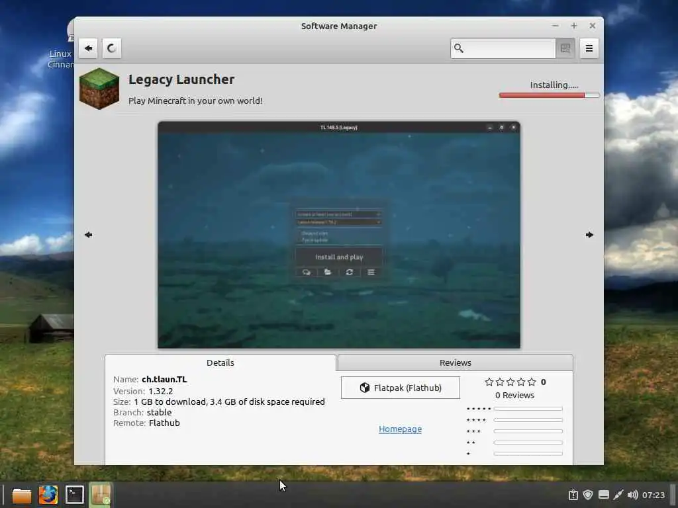Click version value 1.32.2
The image size is (678, 508).
click(x=161, y=391)
